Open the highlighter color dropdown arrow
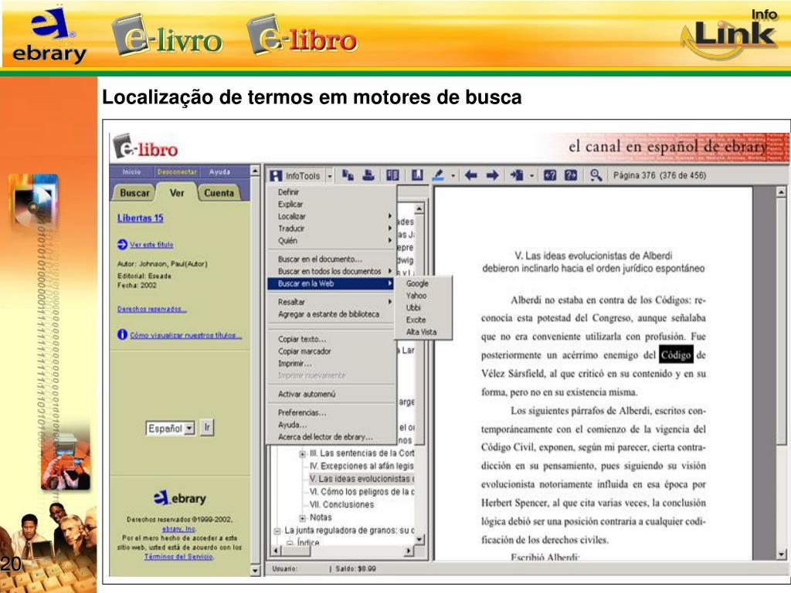Image resolution: width=791 pixels, height=593 pixels. click(x=453, y=175)
